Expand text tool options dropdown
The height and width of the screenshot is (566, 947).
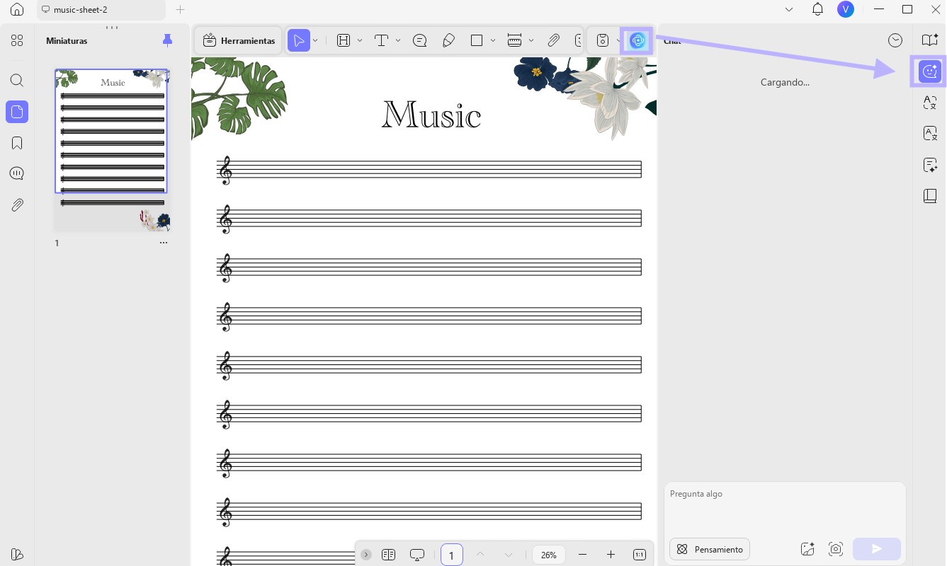click(397, 40)
